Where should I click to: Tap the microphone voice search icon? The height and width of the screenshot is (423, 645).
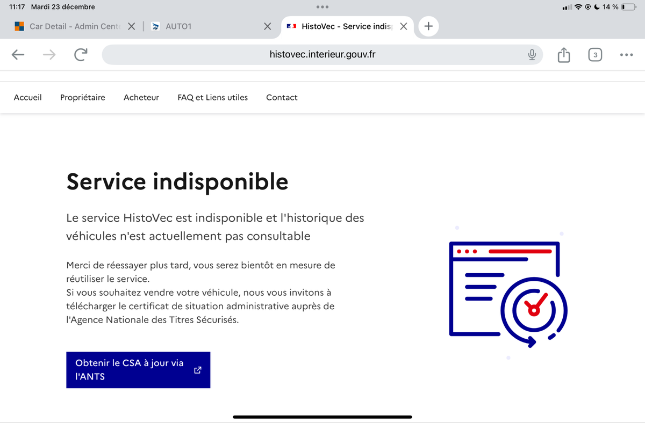tap(532, 55)
